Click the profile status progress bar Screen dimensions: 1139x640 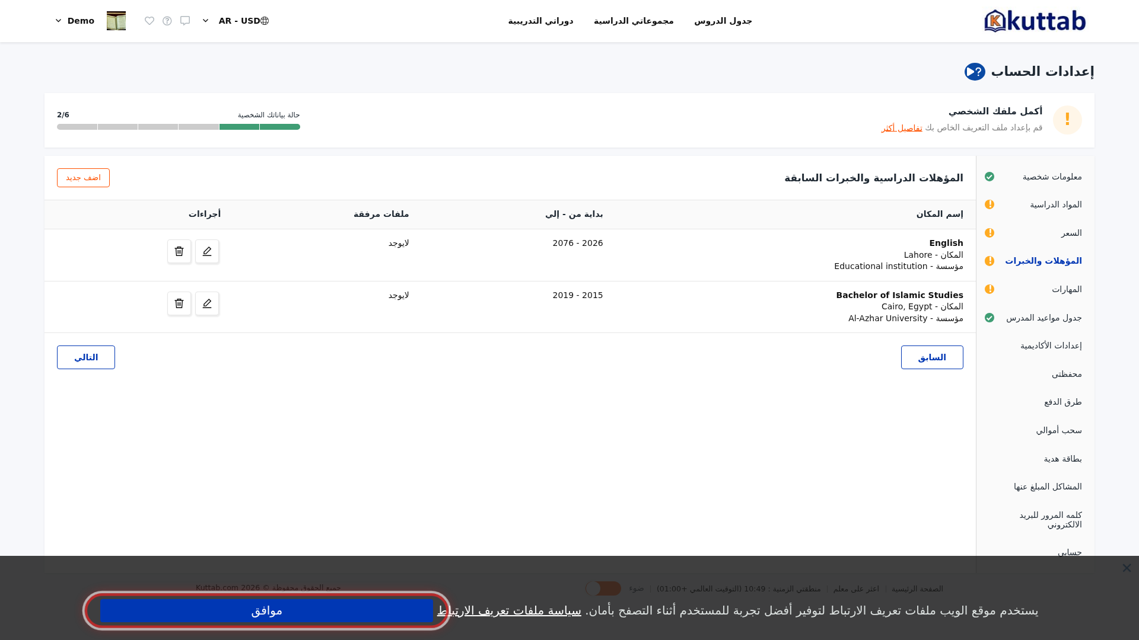tap(179, 127)
